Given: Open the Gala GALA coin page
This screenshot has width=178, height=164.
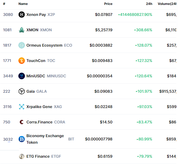Looking at the screenshot, I should click(36, 91).
